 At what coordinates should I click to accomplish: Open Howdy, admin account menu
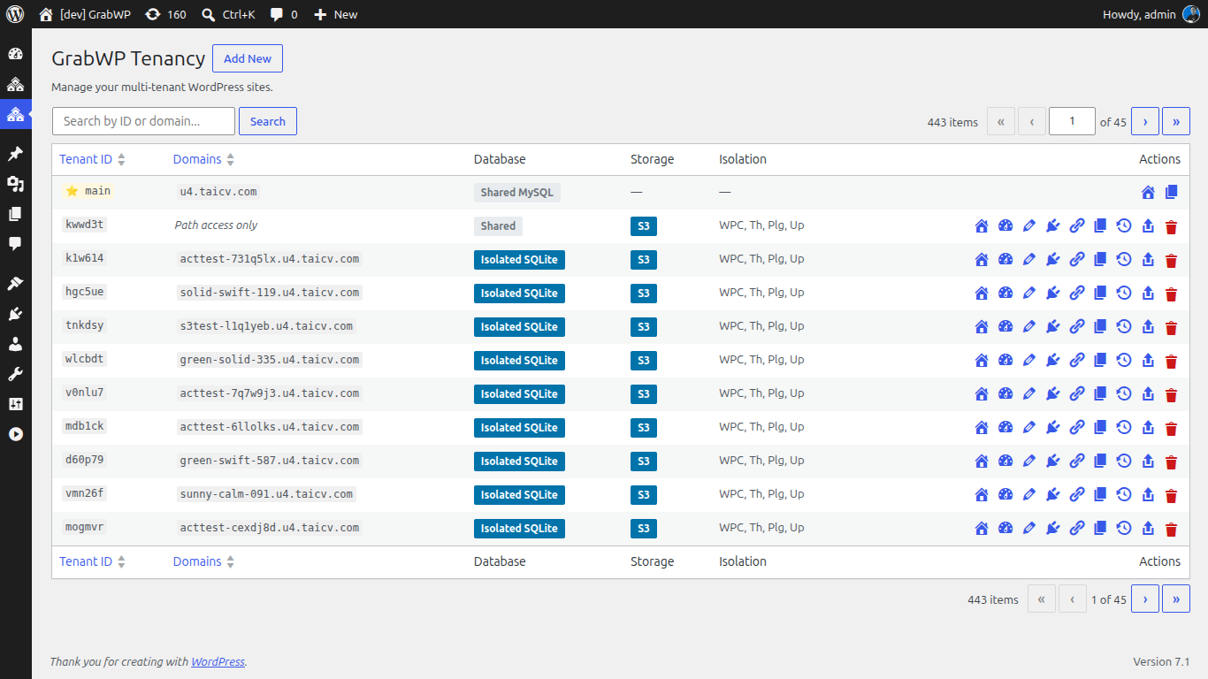(1151, 14)
